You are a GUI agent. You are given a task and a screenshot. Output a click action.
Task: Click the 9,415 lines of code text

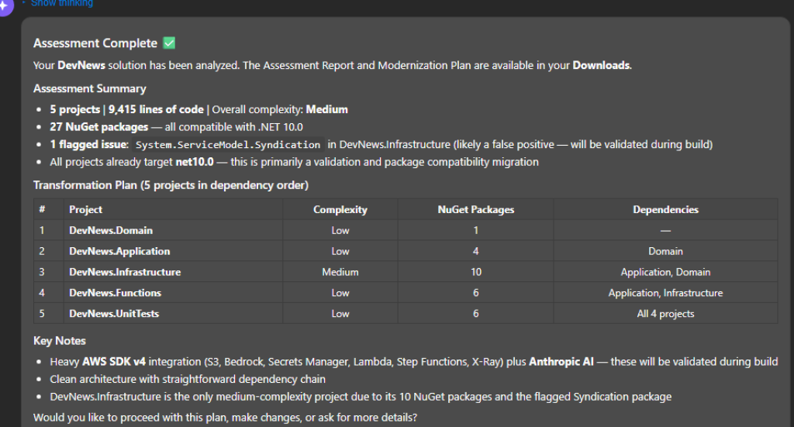click(x=156, y=109)
